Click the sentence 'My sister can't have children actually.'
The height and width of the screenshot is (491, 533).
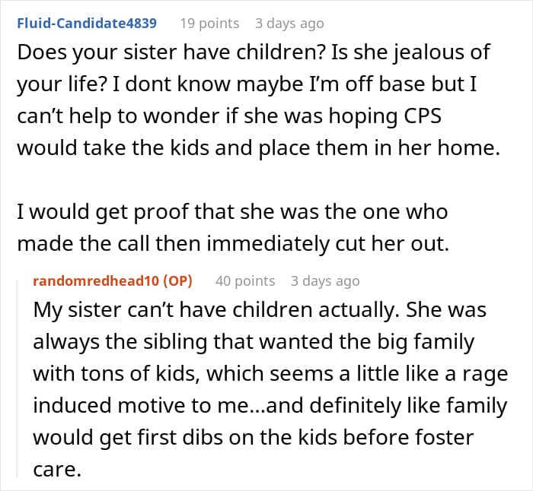tap(216, 310)
